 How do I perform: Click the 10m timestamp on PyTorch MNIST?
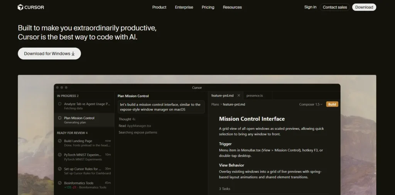[108, 155]
